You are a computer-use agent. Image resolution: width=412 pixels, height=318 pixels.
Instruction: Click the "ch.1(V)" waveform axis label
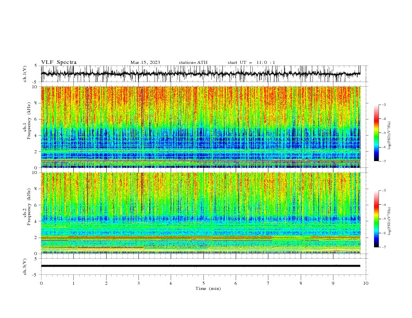coord(25,74)
